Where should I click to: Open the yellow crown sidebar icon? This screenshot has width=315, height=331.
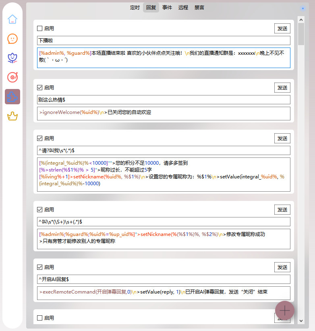tap(12, 116)
